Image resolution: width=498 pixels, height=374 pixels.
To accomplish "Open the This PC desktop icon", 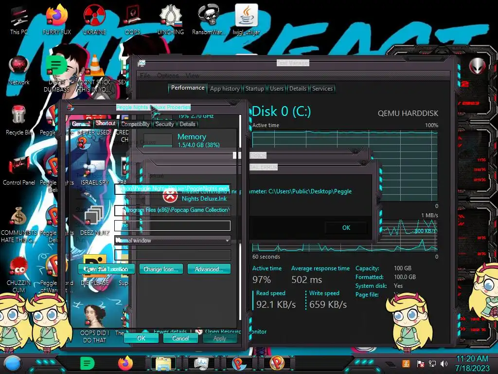I will click(19, 19).
